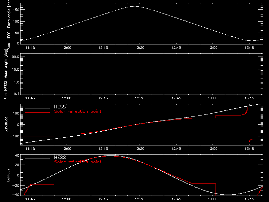Screen dimensions: 269x202
Task: Click the 100 tick on Longitude axis
Action: pyautogui.click(x=16, y=113)
